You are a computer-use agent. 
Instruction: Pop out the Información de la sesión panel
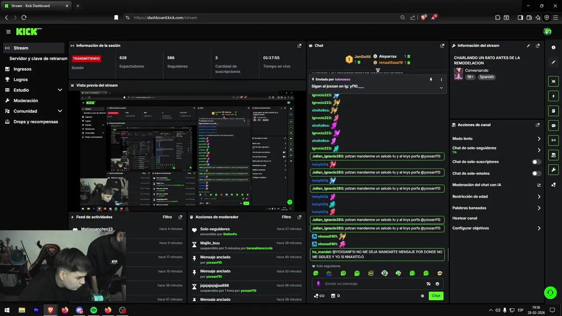[299, 46]
